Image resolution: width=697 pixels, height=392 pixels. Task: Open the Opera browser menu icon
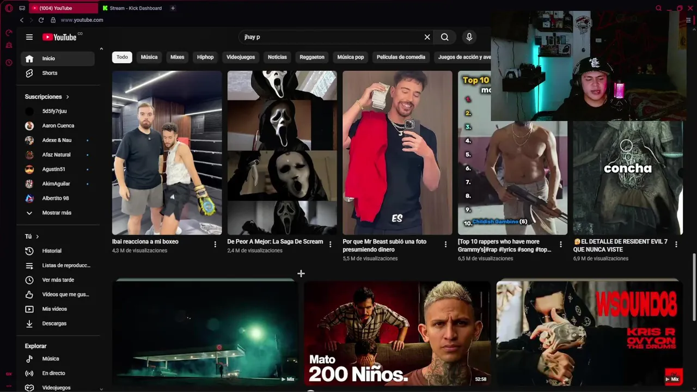coord(9,8)
